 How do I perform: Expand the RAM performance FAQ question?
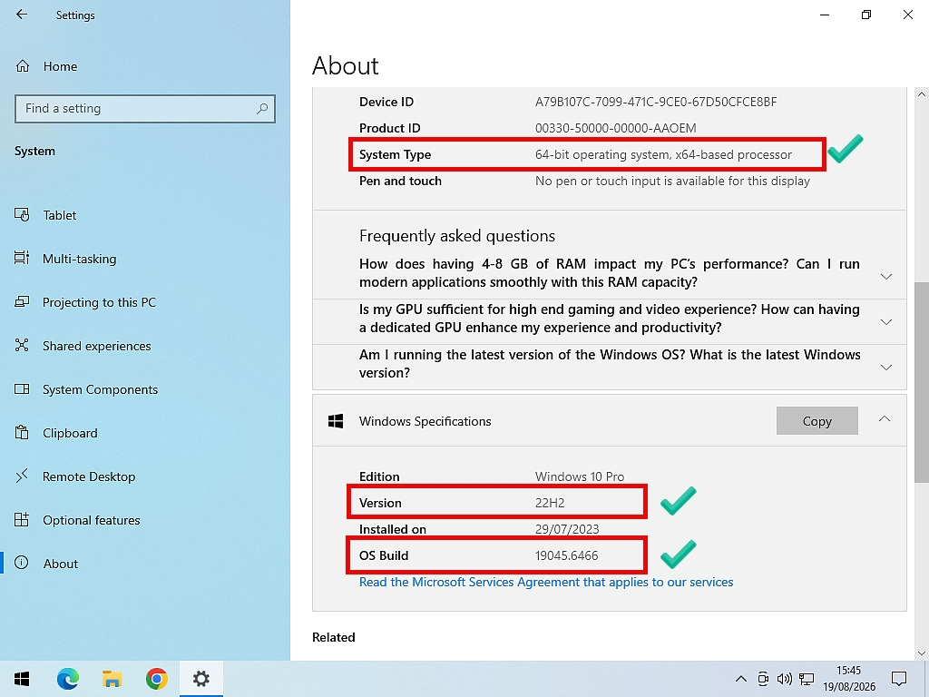click(609, 273)
